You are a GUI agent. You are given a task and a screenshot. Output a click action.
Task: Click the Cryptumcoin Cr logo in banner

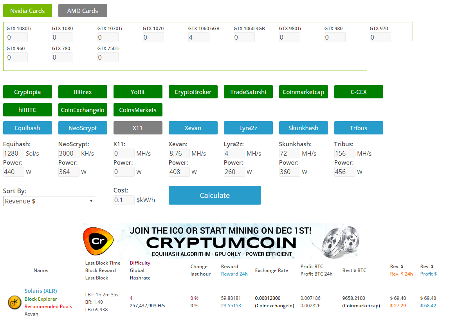click(x=98, y=241)
